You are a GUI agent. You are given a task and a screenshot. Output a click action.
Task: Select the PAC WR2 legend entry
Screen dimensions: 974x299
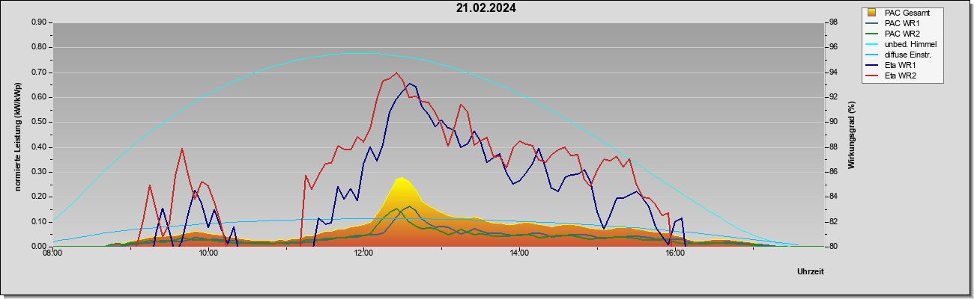click(x=901, y=34)
